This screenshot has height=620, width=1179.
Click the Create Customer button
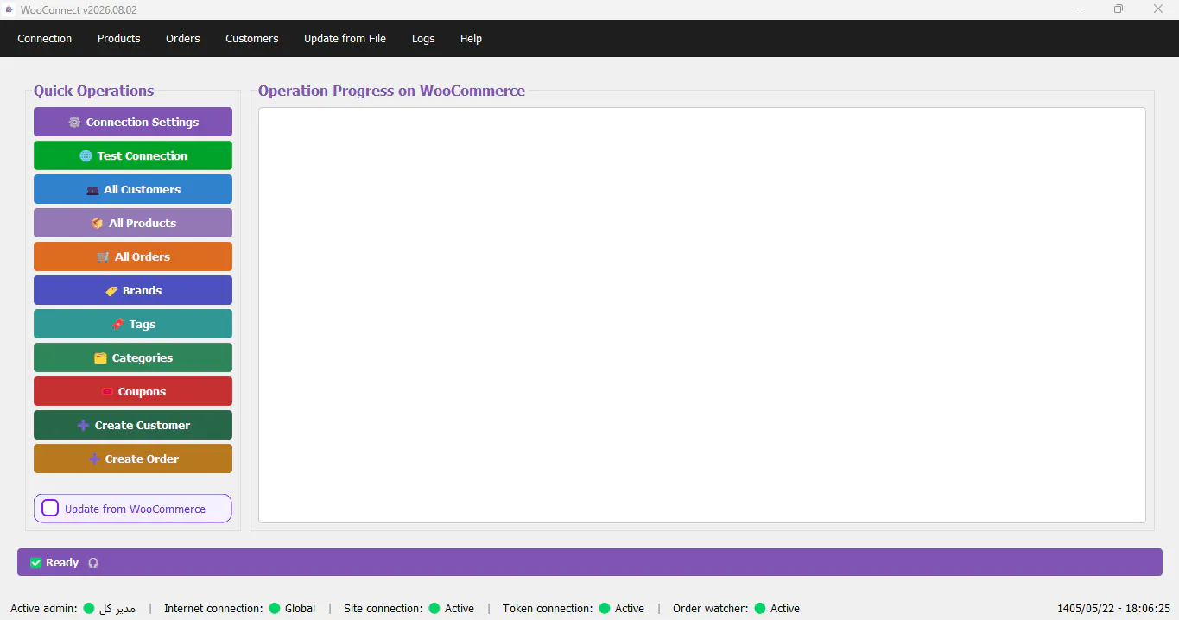(x=133, y=425)
